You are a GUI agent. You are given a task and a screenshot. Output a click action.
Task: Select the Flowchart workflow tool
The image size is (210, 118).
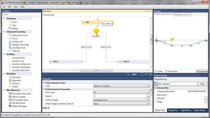pyautogui.click(x=15, y=77)
